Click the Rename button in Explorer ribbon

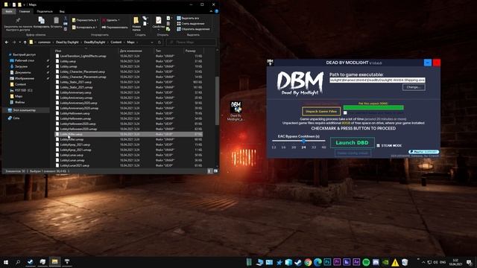[115, 28]
